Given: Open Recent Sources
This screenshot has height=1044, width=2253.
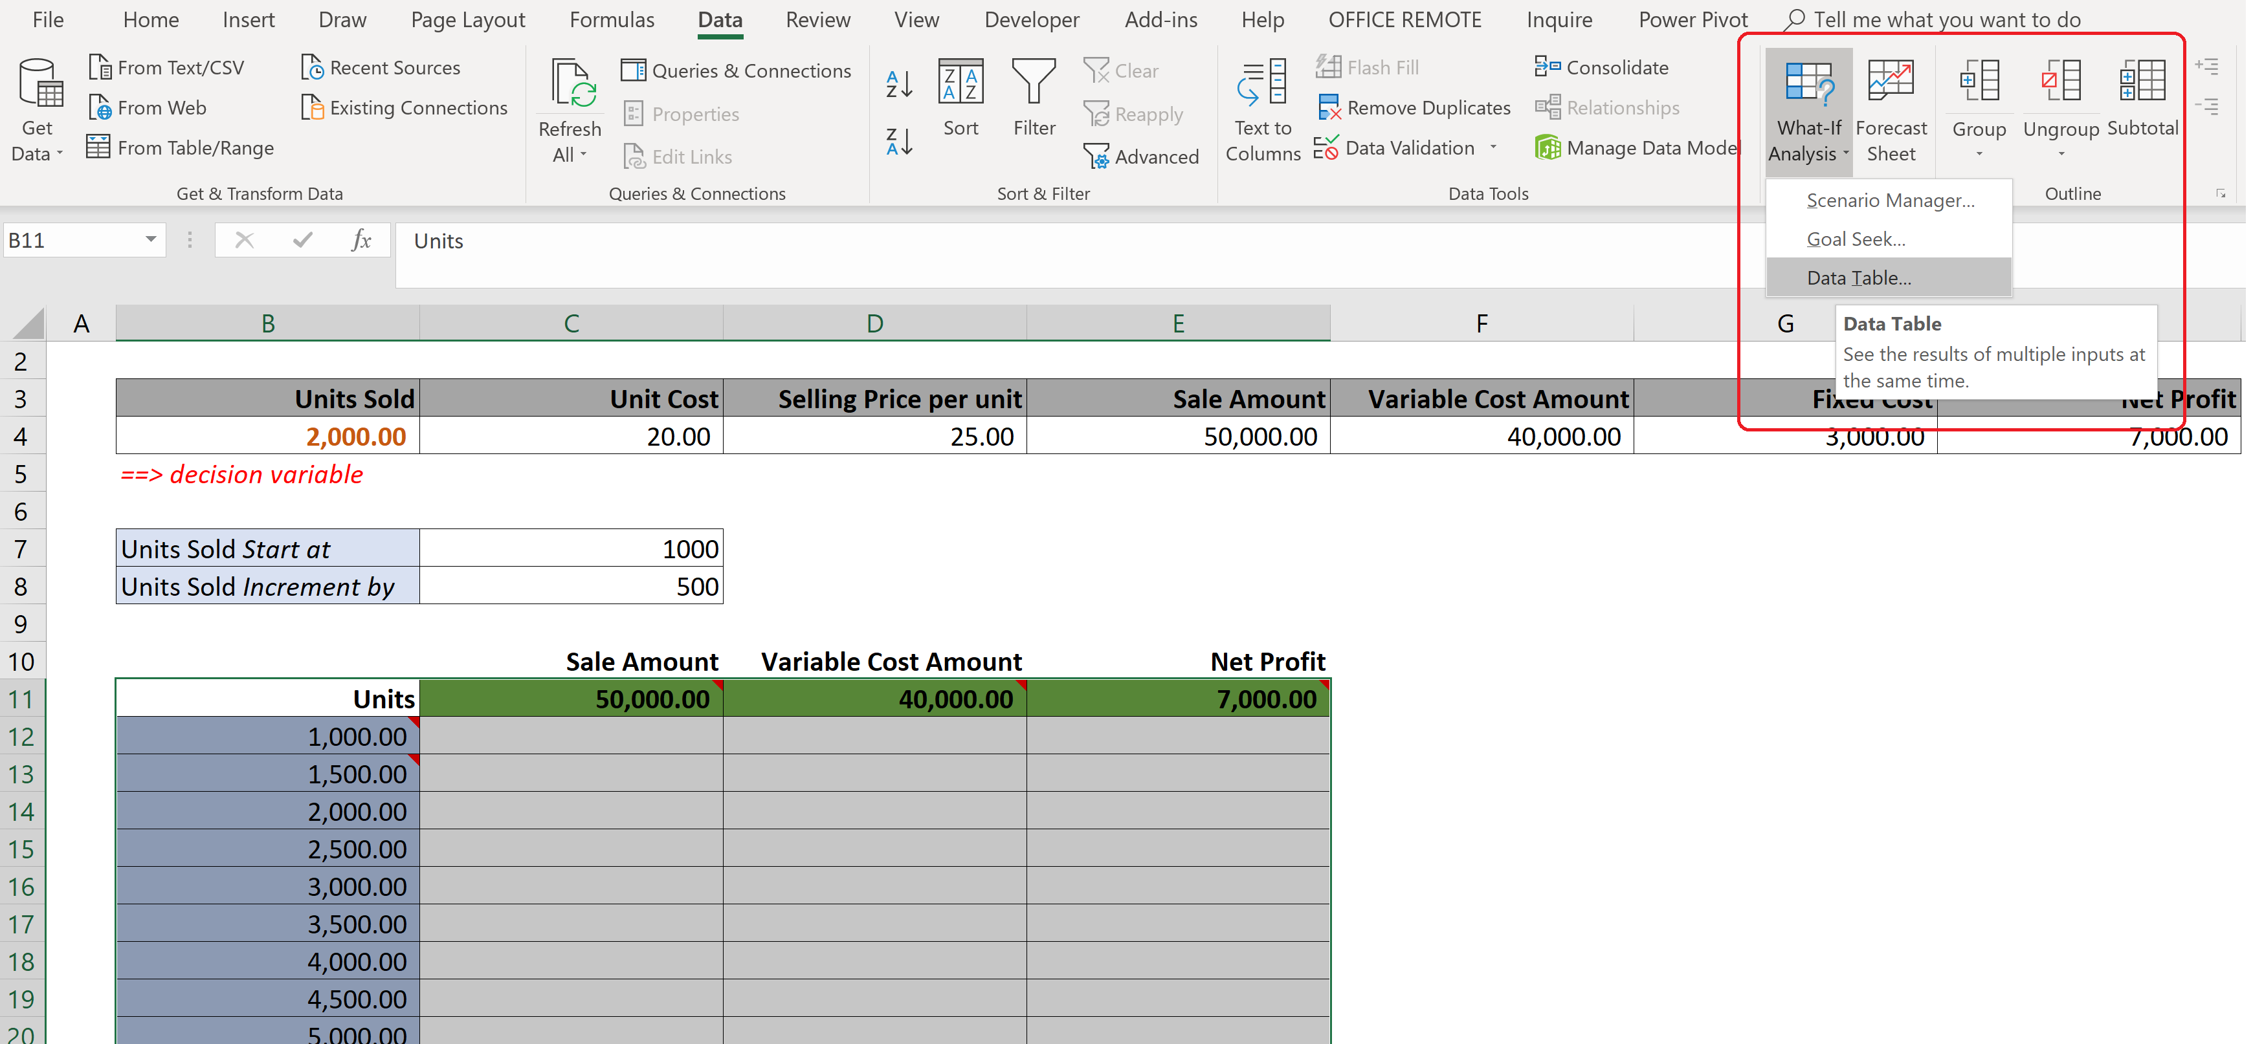Looking at the screenshot, I should 381,67.
